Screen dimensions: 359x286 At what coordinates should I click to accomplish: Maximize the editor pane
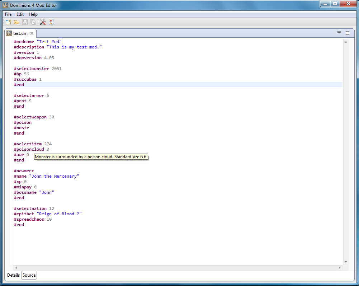tap(347, 33)
